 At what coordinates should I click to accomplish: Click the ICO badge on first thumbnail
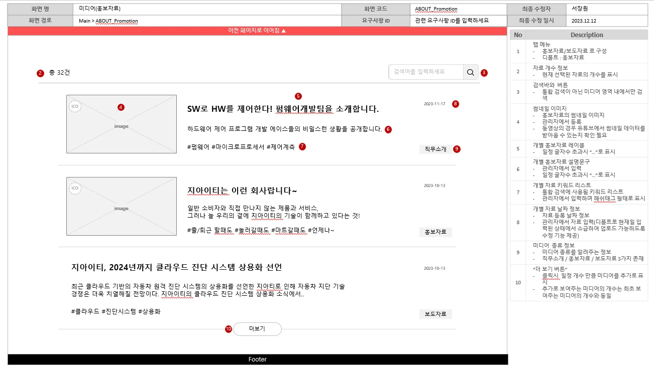point(75,106)
